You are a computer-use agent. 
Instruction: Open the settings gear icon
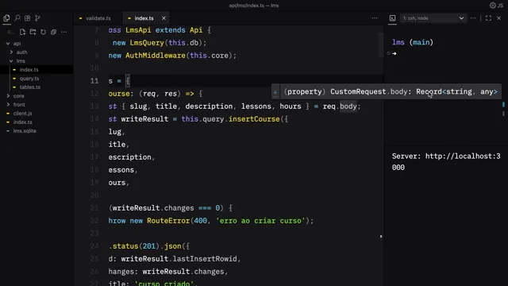492,6
